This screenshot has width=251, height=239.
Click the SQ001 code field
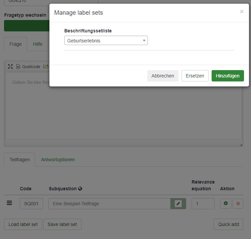(x=31, y=204)
